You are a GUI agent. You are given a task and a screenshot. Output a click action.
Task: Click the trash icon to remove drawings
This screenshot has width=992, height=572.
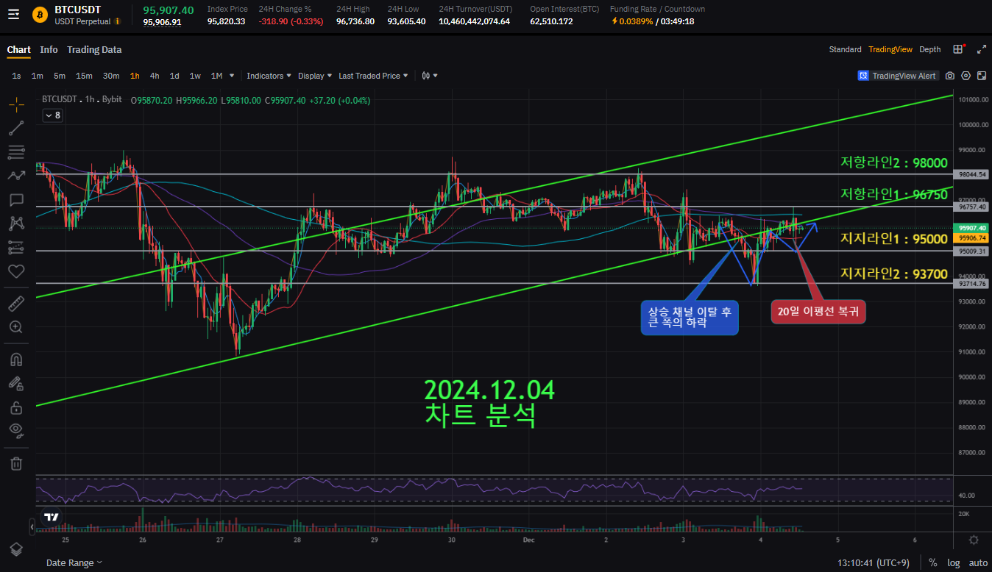(16, 463)
